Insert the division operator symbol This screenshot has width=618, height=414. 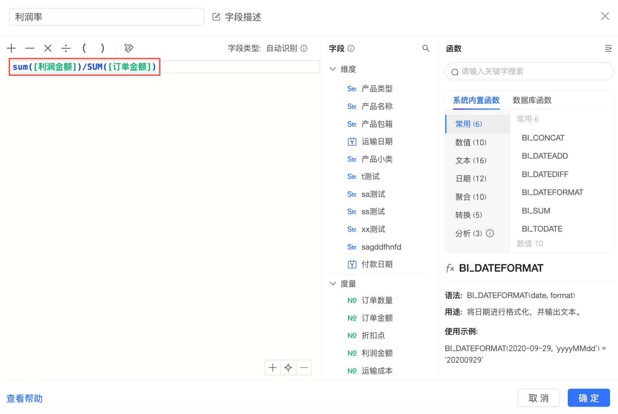click(66, 48)
